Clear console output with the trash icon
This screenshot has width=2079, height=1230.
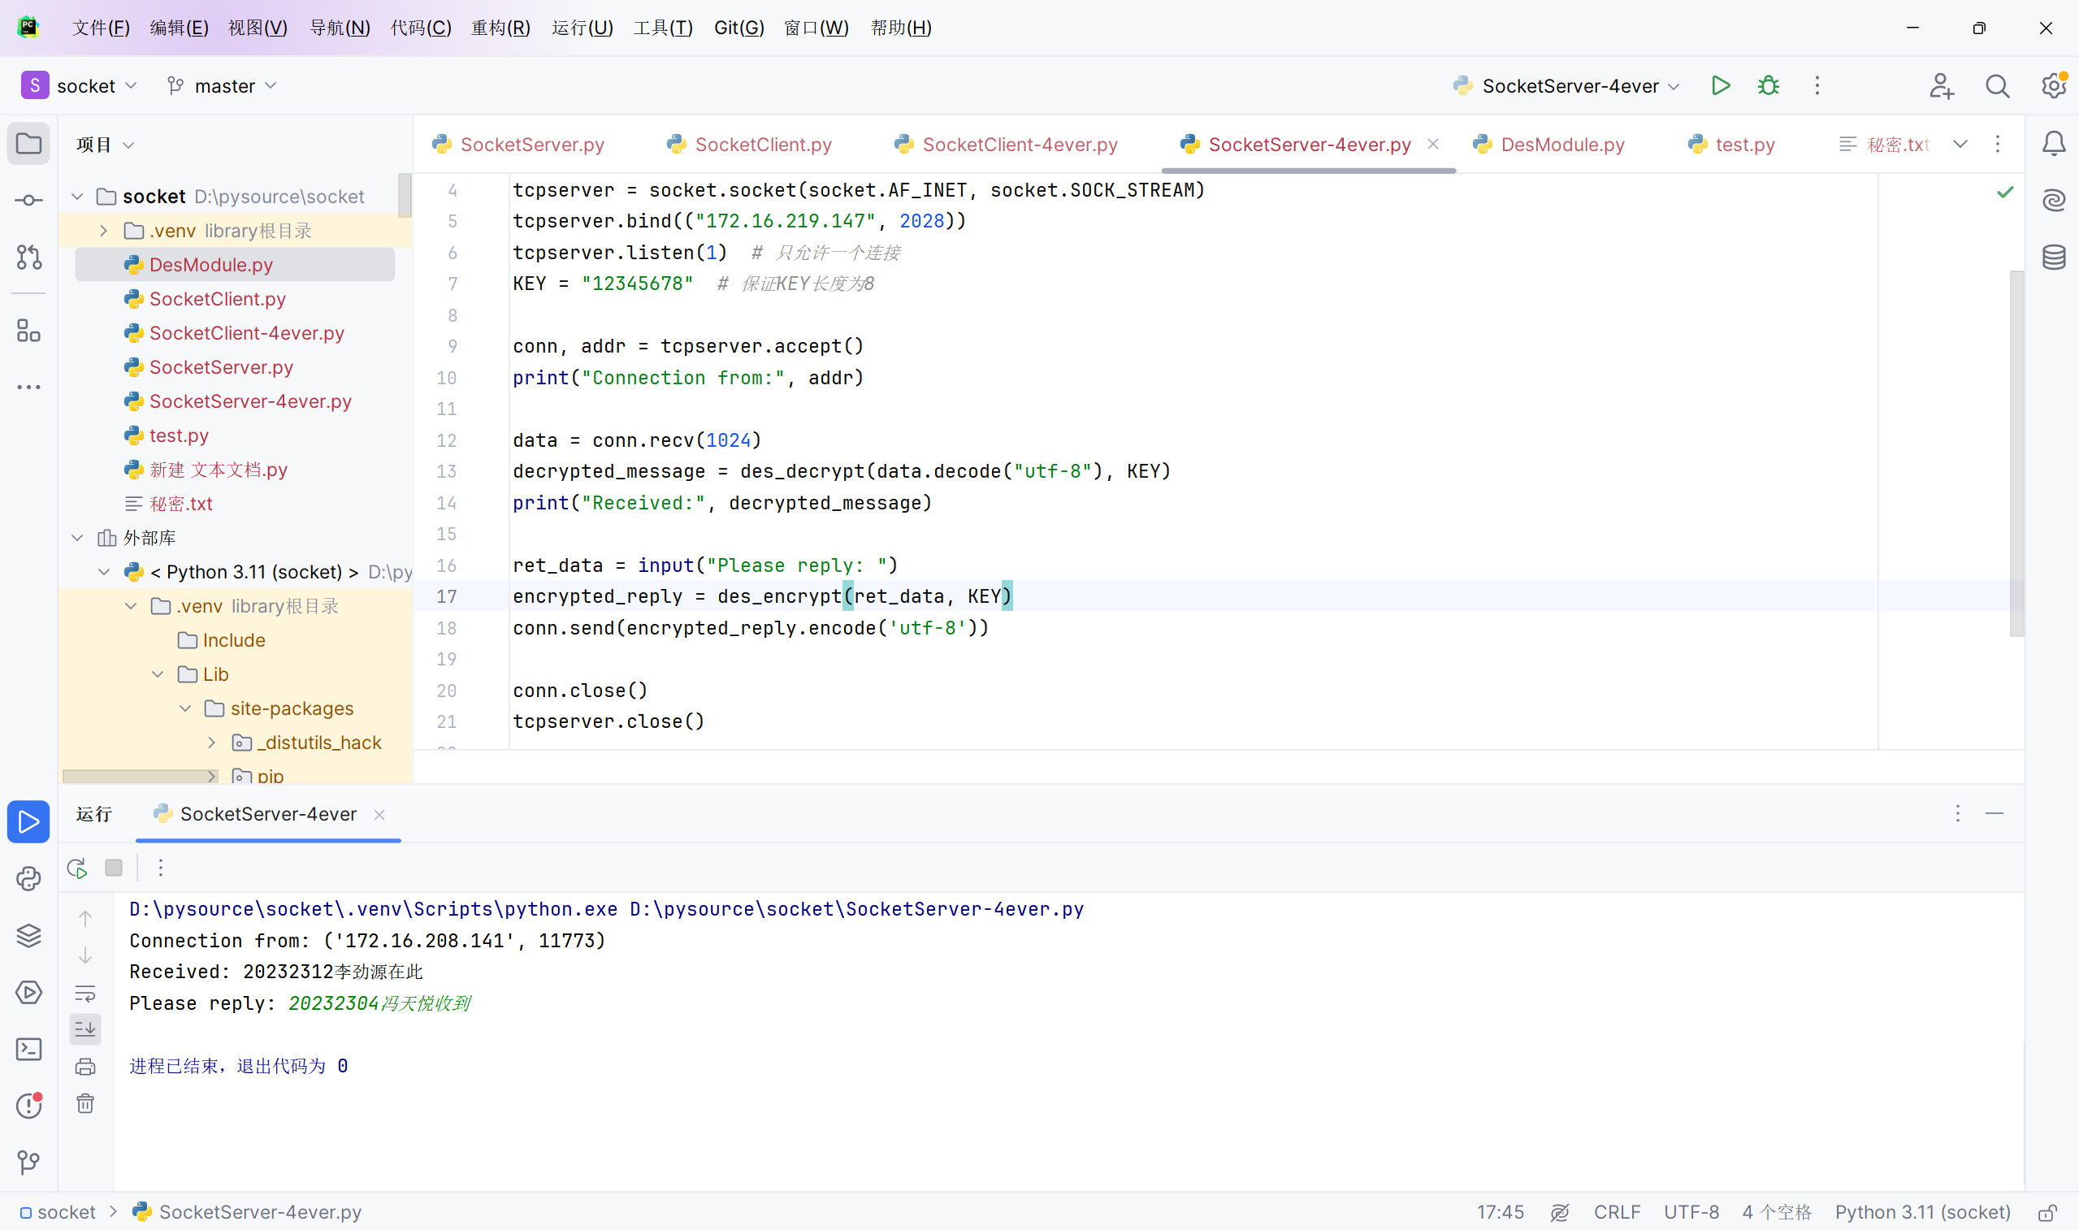[85, 1103]
